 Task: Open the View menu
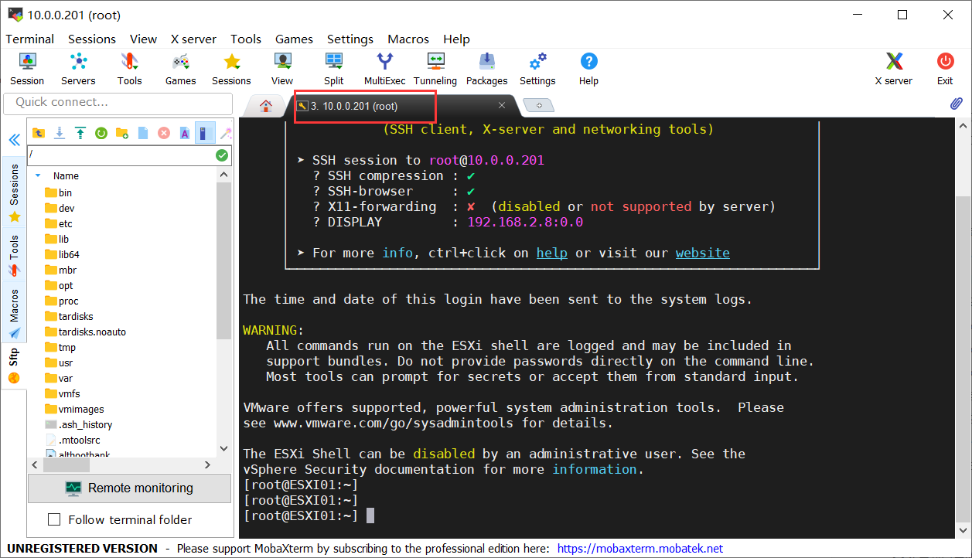[x=143, y=39]
